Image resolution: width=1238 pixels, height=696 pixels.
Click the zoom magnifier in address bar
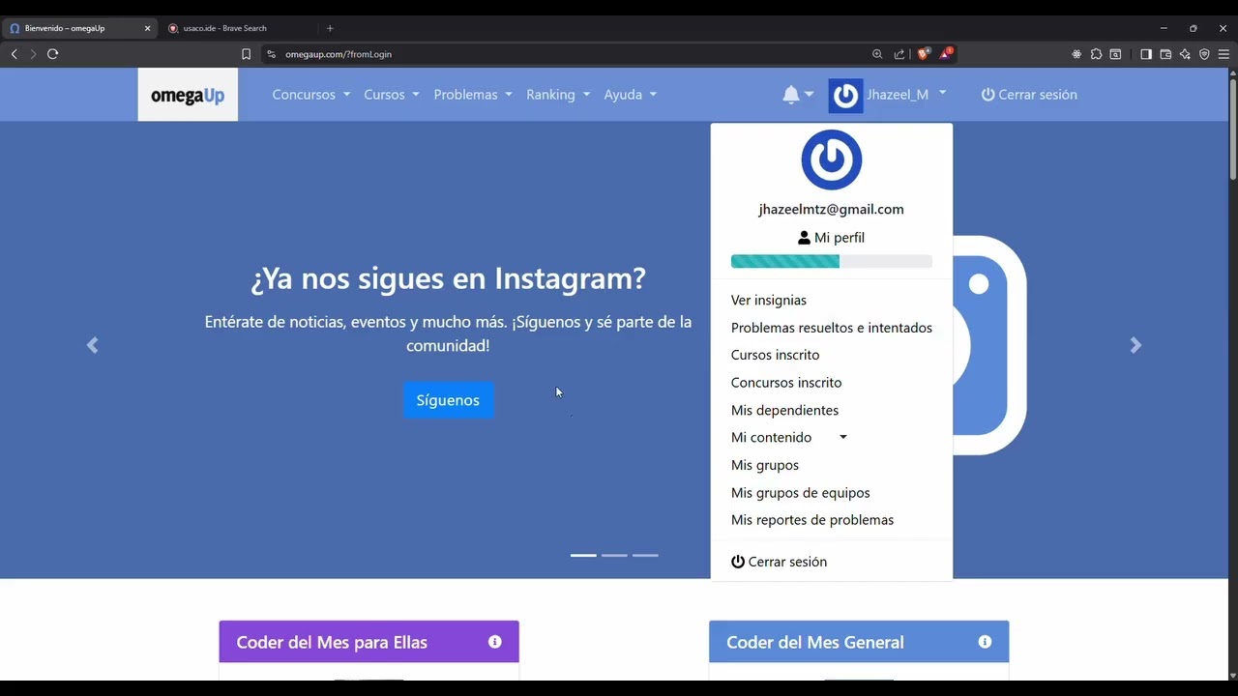pyautogui.click(x=877, y=54)
